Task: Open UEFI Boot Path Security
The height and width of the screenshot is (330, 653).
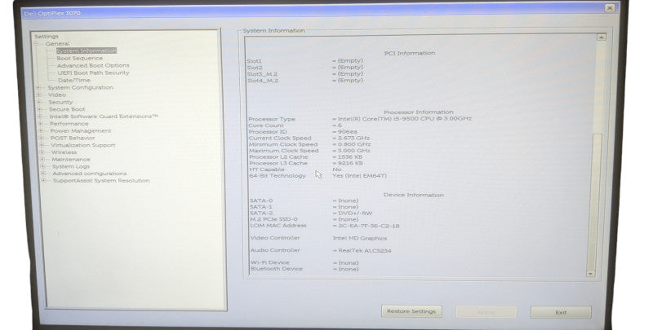Action: [93, 73]
